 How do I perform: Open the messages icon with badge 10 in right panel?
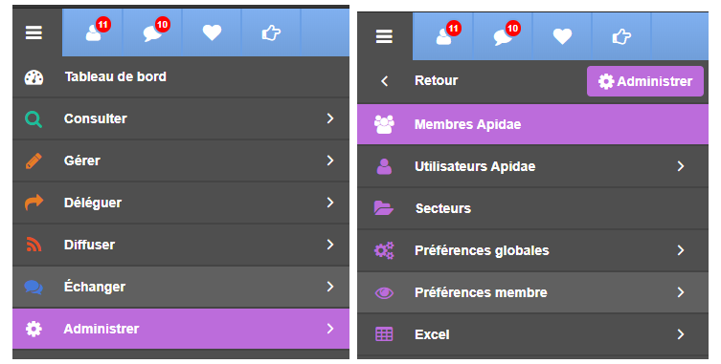tap(503, 36)
